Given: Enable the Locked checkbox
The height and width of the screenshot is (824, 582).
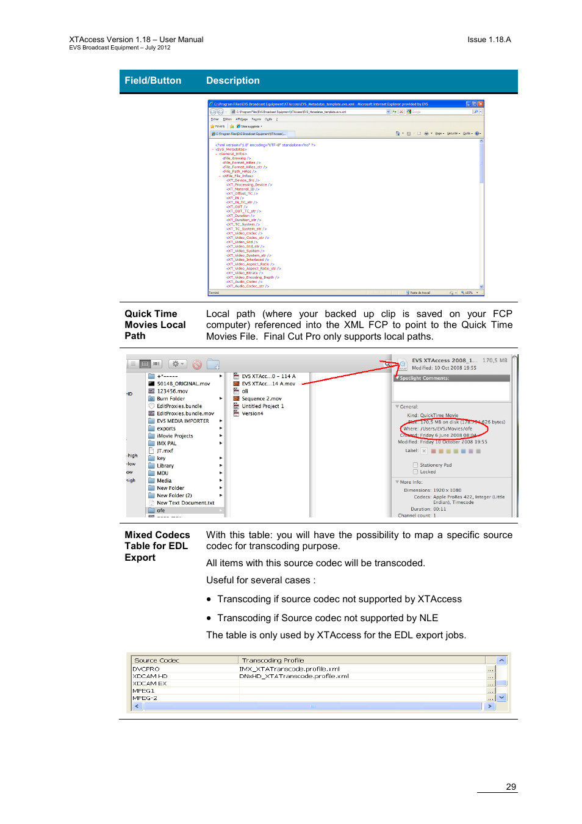Looking at the screenshot, I should tap(415, 472).
